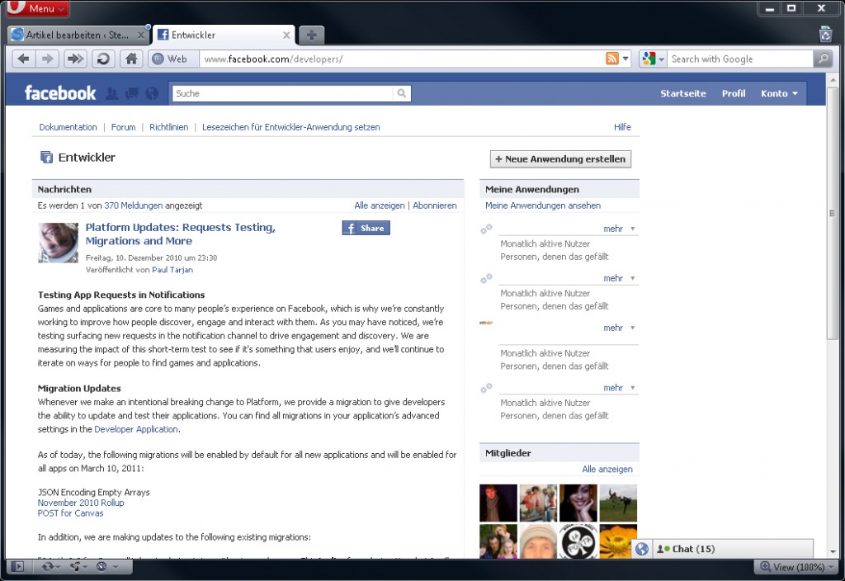Select the Entwickler browser tab
The width and height of the screenshot is (845, 581).
pyautogui.click(x=221, y=35)
